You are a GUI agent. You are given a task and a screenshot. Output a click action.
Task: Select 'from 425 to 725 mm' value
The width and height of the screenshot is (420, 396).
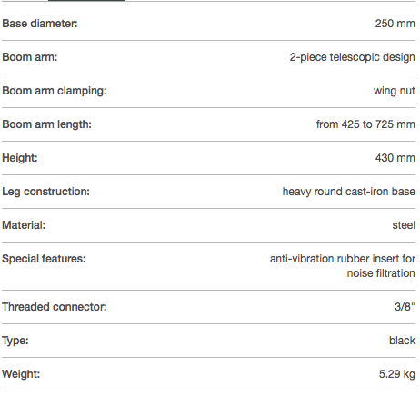point(365,124)
